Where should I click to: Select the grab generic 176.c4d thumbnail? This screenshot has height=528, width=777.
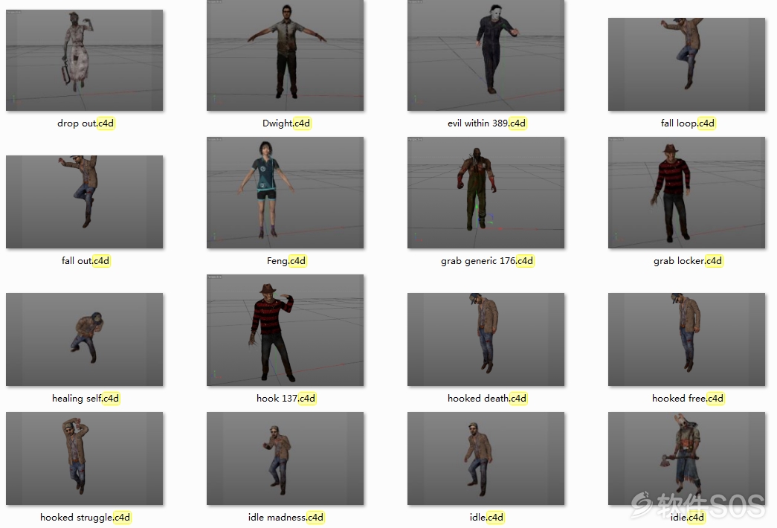[486, 193]
